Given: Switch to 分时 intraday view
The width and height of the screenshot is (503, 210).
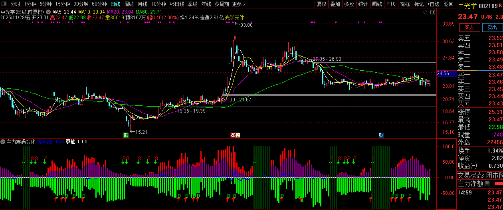Looking at the screenshot, I should (x=15, y=4).
